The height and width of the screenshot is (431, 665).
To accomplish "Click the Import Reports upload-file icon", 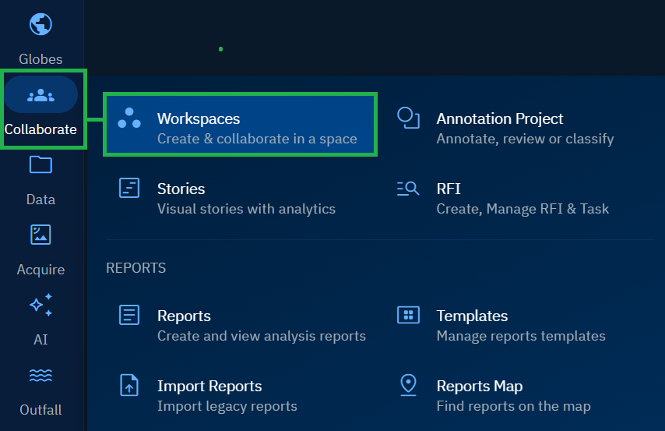I will pyautogui.click(x=129, y=385).
